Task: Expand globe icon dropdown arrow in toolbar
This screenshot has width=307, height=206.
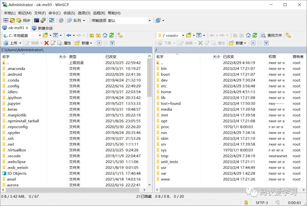Action: tap(163, 20)
